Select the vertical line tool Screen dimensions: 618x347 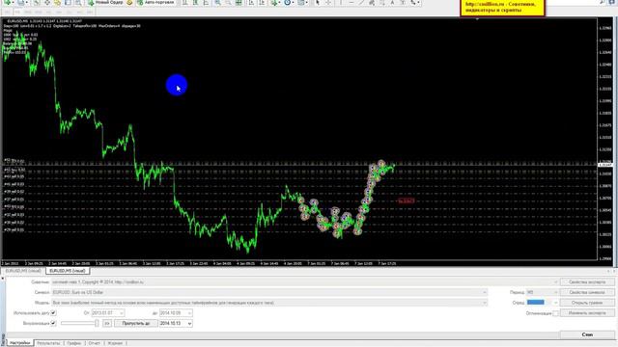[x=341, y=2]
